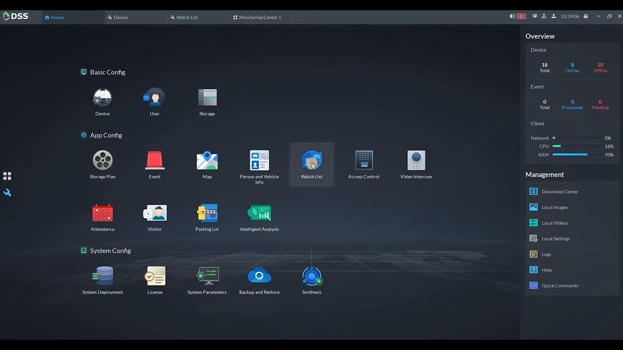Image resolution: width=623 pixels, height=350 pixels.
Task: Open the Storage Plan film reel icon
Action: pyautogui.click(x=102, y=160)
